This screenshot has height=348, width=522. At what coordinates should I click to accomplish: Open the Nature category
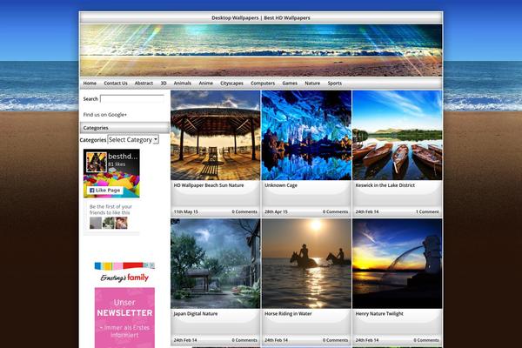pyautogui.click(x=312, y=84)
